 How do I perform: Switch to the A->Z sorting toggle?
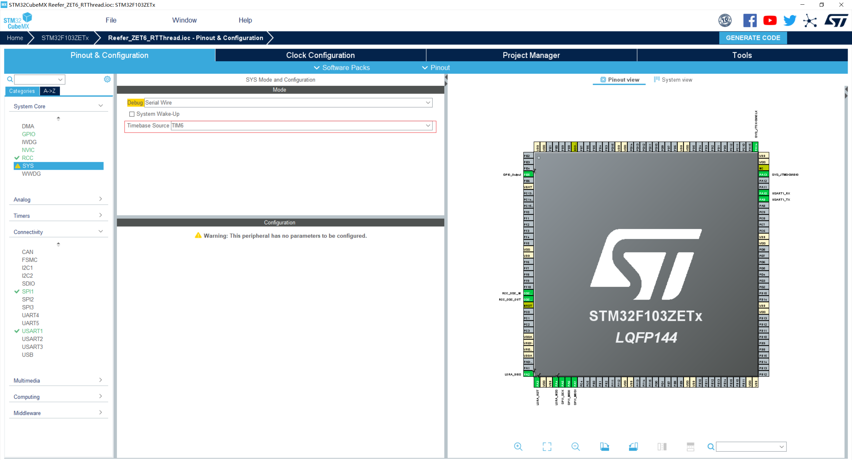(x=50, y=91)
